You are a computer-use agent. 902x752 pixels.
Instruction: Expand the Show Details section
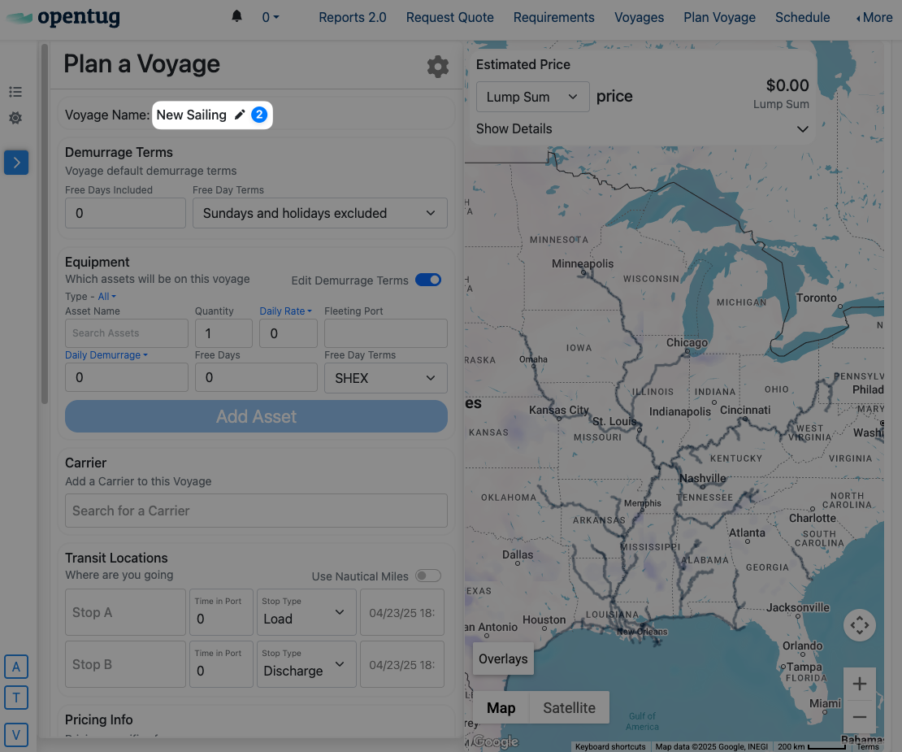(642, 128)
